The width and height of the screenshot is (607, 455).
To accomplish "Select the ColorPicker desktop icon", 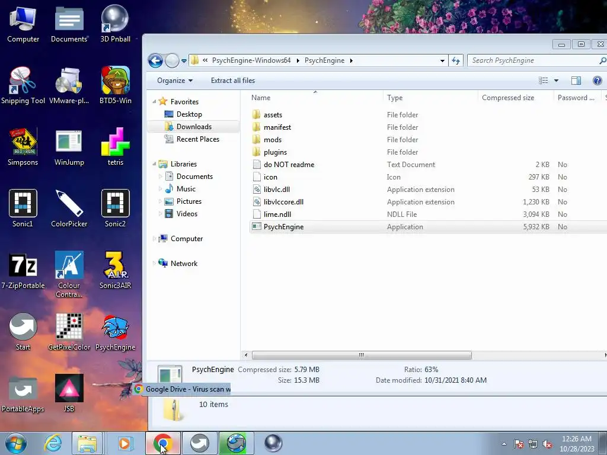I will [x=69, y=209].
